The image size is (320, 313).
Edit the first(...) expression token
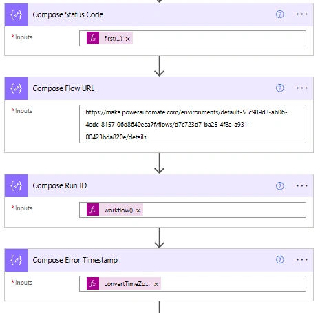tap(113, 39)
